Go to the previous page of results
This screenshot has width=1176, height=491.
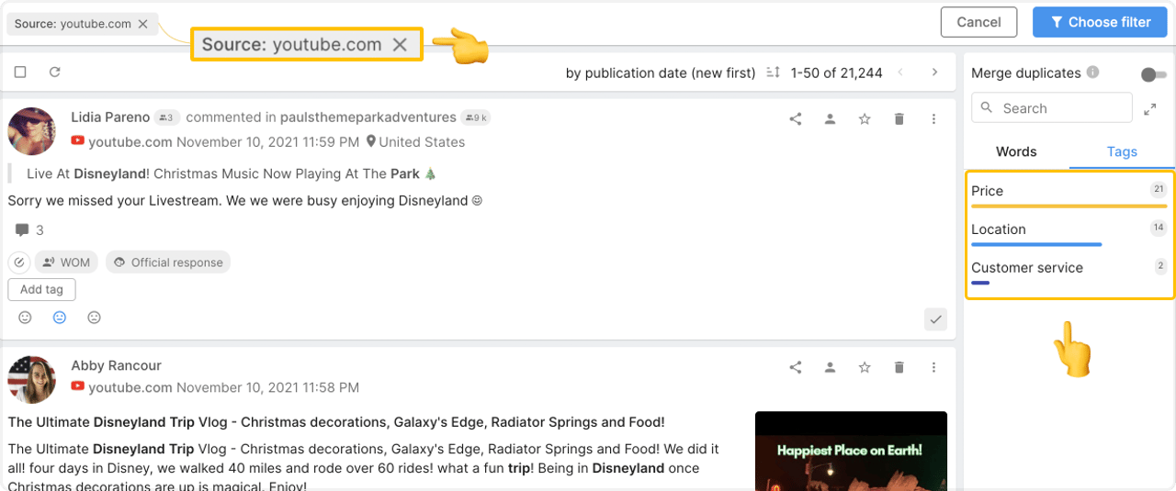click(900, 73)
